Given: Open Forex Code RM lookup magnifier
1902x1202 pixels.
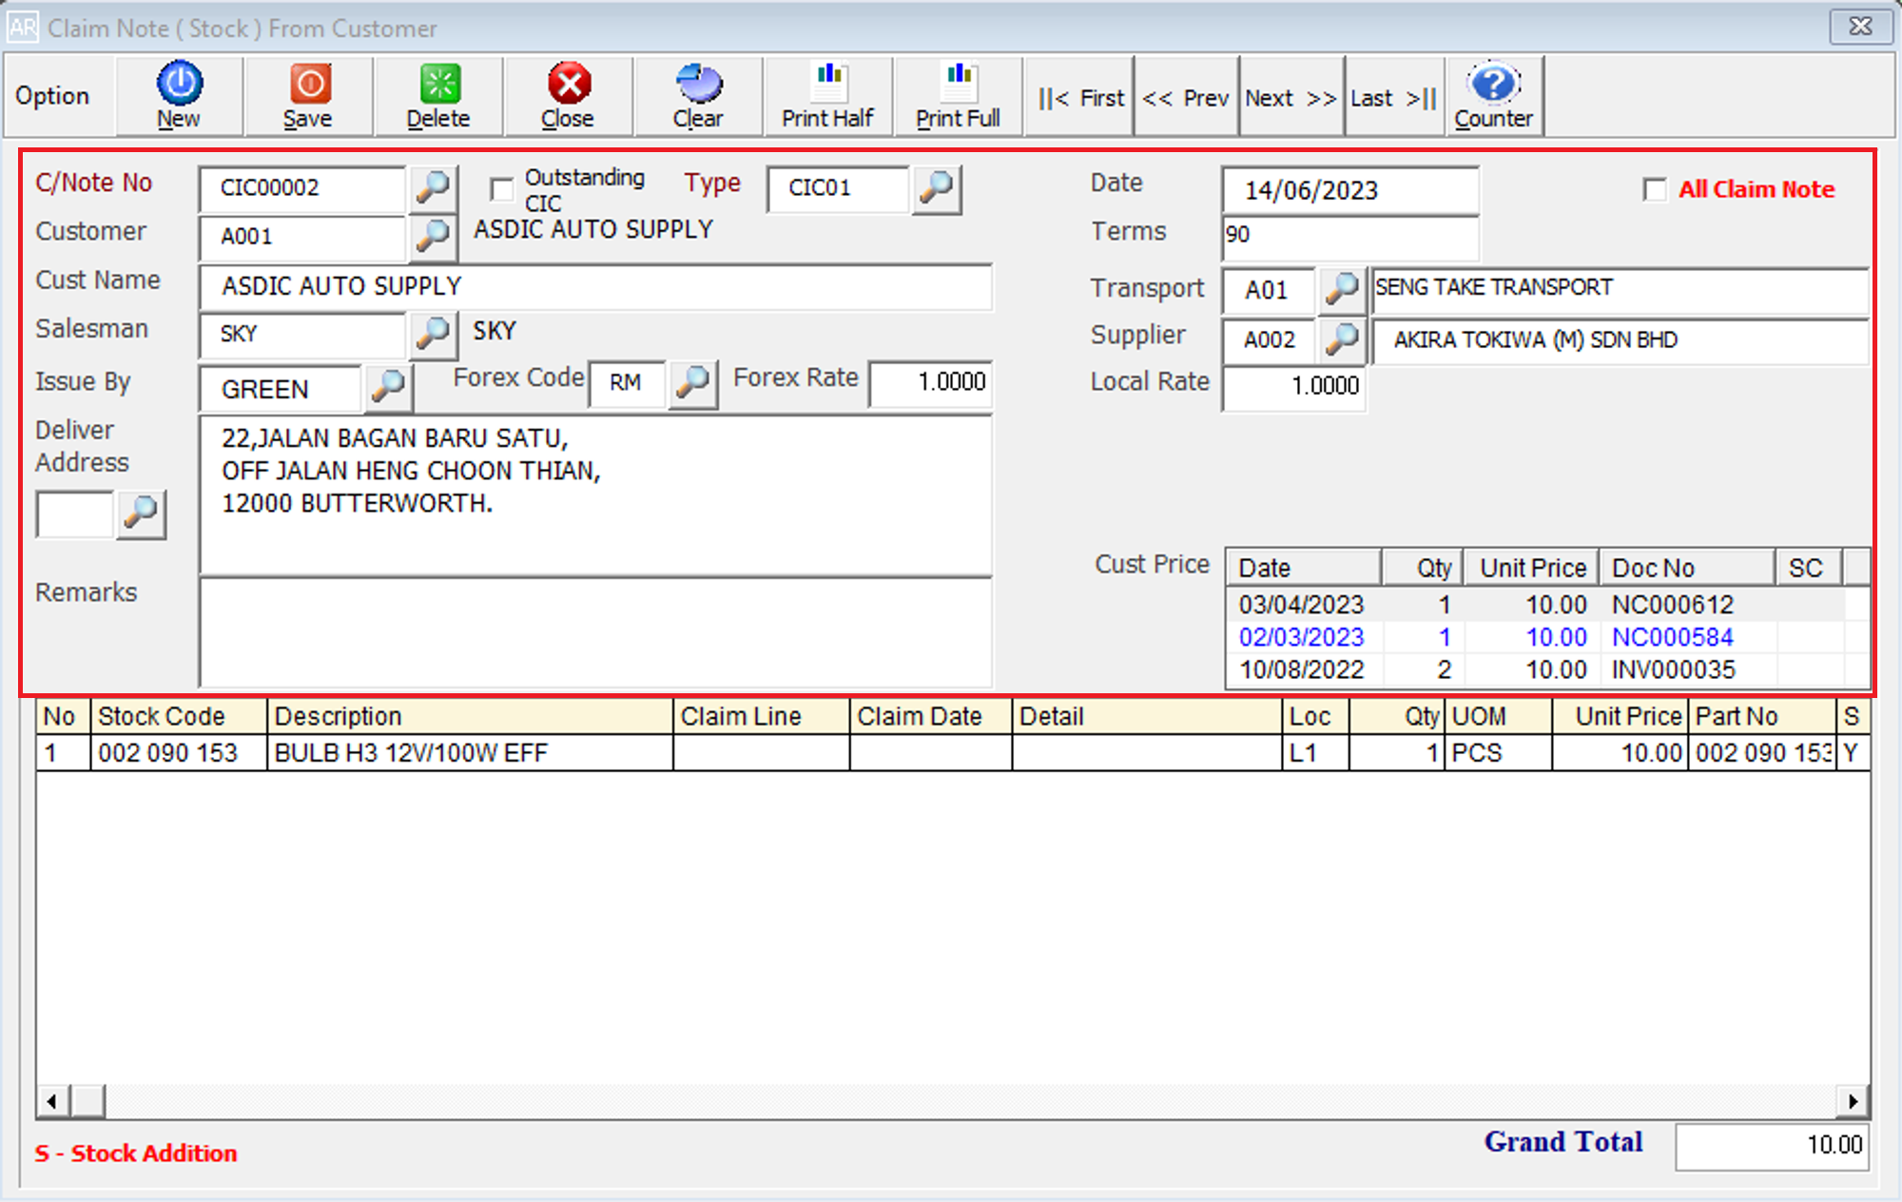Looking at the screenshot, I should coord(693,382).
